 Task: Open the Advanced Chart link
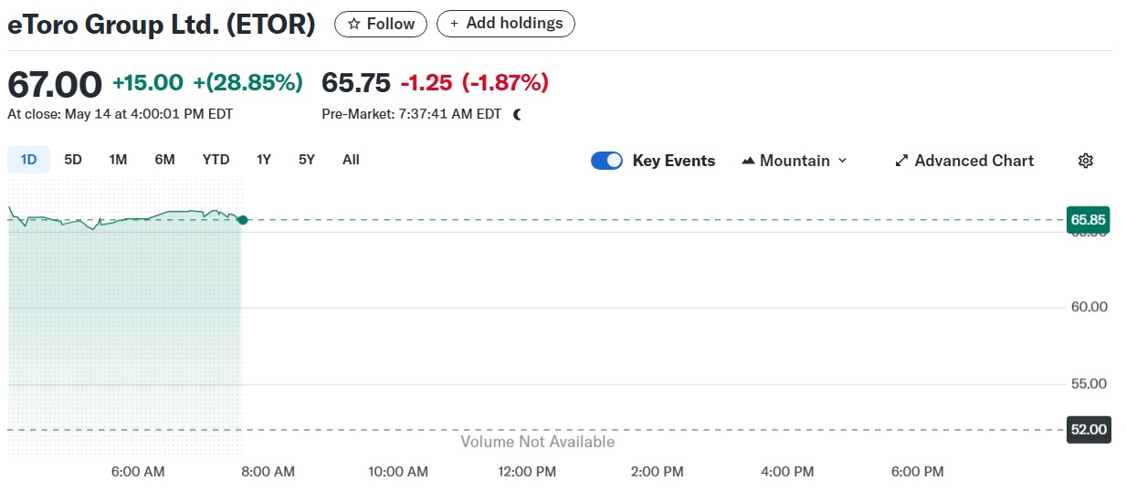[973, 161]
